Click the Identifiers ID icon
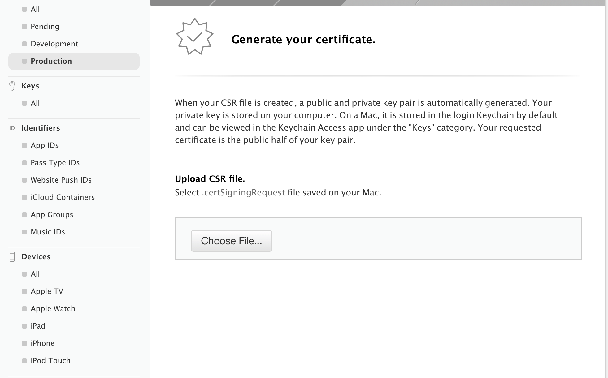This screenshot has height=378, width=608. pyautogui.click(x=12, y=128)
